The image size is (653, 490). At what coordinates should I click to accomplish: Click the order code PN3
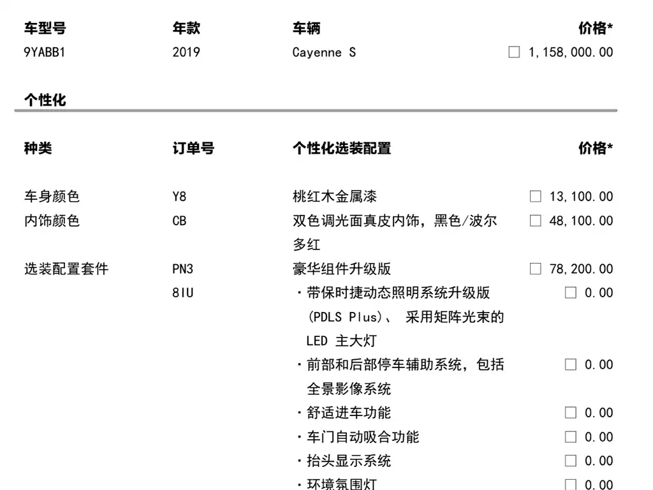coord(183,269)
